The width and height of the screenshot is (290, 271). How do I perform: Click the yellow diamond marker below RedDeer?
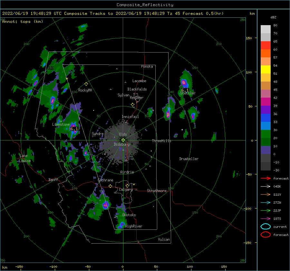click(x=133, y=105)
